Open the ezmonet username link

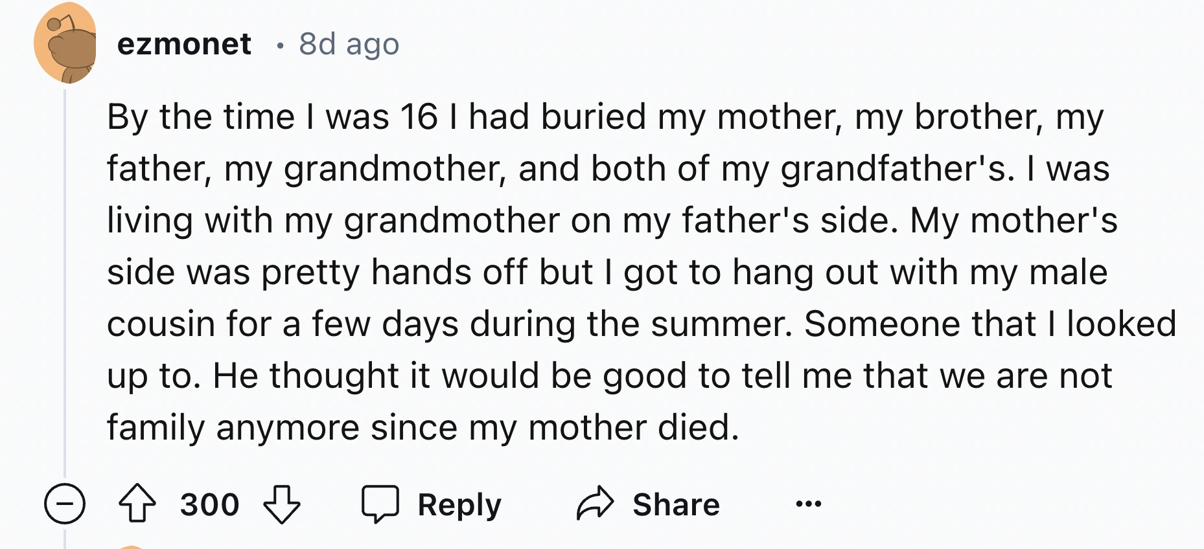pyautogui.click(x=184, y=44)
